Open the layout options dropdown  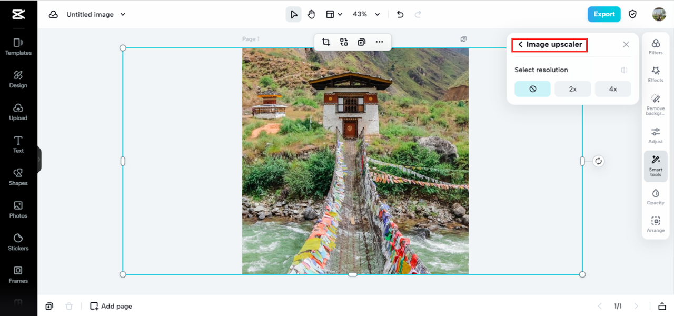pos(334,14)
